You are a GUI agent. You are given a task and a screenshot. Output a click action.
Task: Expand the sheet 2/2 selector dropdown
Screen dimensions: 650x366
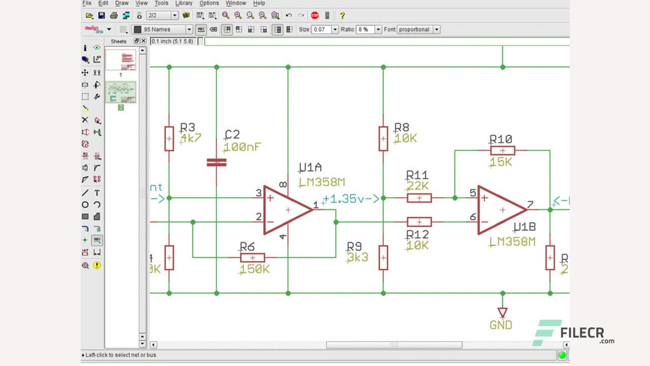(175, 16)
